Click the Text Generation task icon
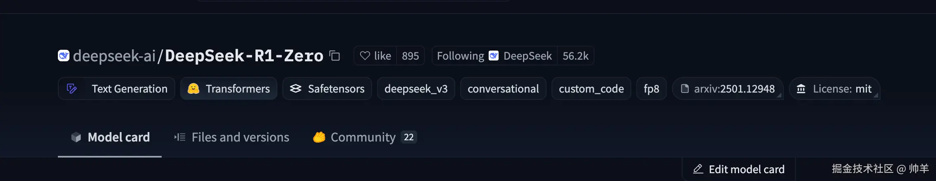936x181 pixels. (72, 88)
